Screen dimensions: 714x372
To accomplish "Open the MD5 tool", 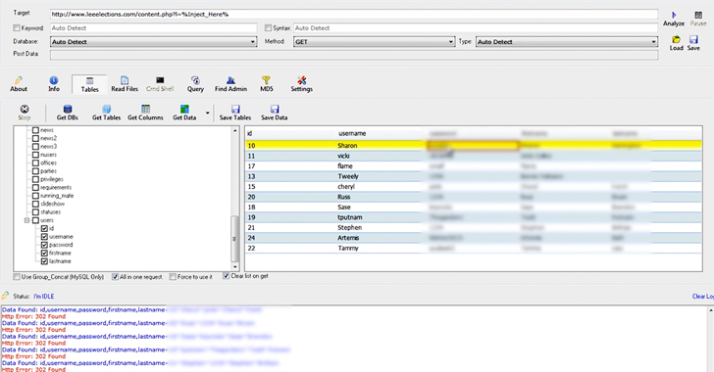I will (267, 84).
